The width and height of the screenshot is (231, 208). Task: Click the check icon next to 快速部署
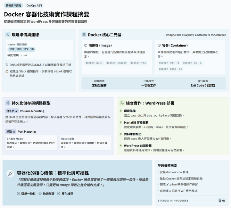point(40,193)
